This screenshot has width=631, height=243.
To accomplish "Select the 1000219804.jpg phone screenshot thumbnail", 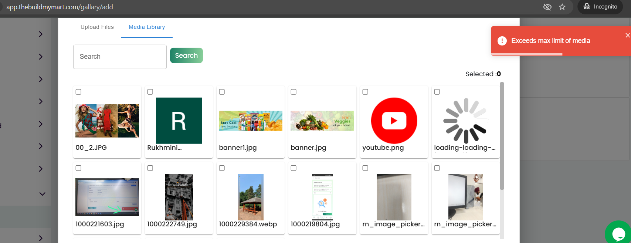I will point(322,197).
